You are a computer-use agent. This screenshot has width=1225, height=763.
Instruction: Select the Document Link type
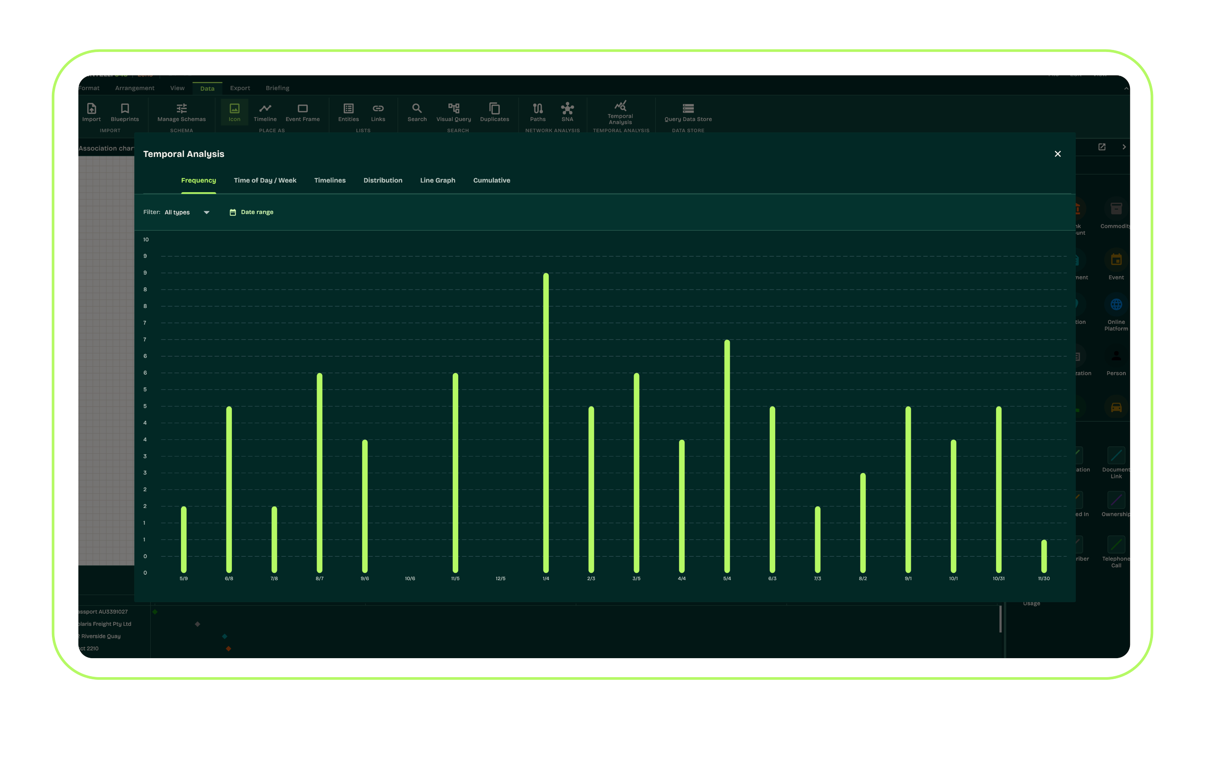(1116, 462)
